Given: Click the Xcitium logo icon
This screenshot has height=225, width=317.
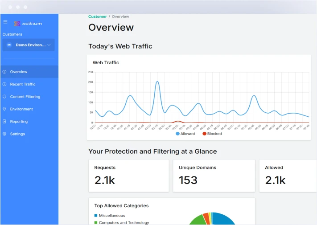Looking at the screenshot, I should 17,24.
